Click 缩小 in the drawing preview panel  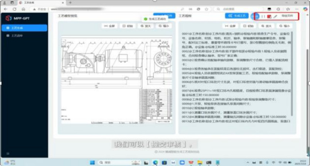point(164,26)
